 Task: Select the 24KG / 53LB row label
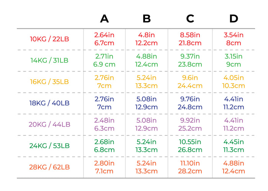49,146
